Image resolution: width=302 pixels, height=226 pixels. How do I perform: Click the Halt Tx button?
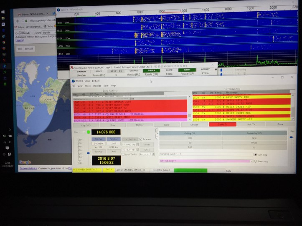251,124
